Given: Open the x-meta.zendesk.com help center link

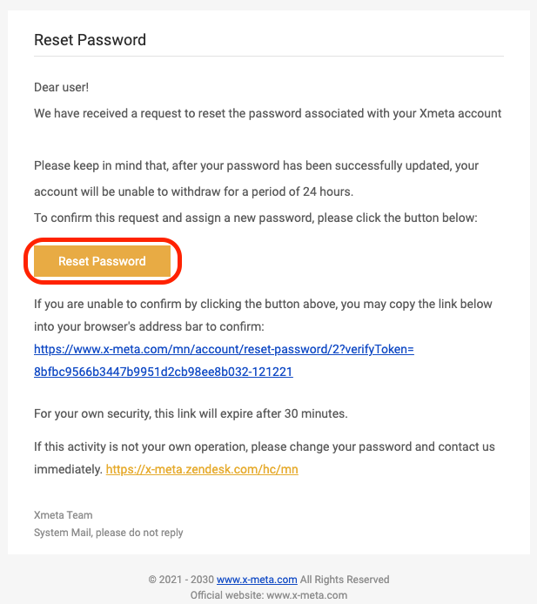Looking at the screenshot, I should 202,469.
